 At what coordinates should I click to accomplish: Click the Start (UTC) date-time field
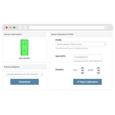tap(87, 57)
